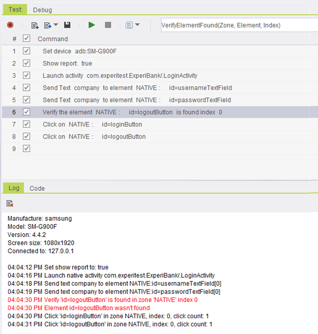This screenshot has width=318, height=334.
Task: Expand the list view options arrow
Action: 137,25
